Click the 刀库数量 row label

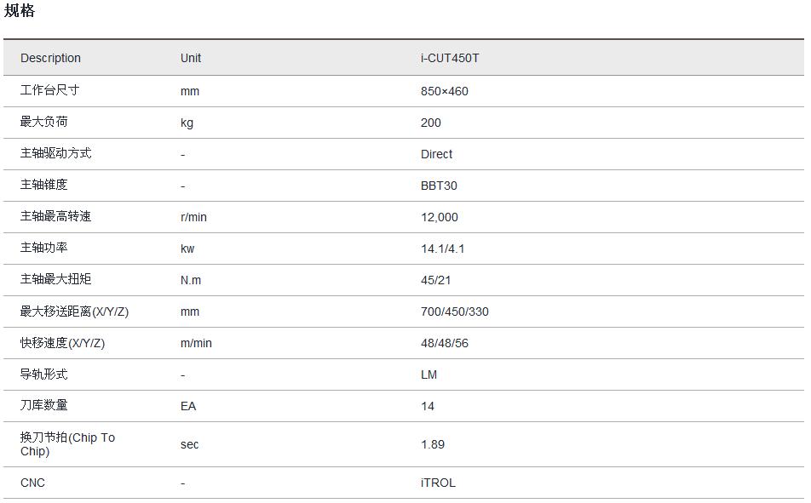point(43,405)
